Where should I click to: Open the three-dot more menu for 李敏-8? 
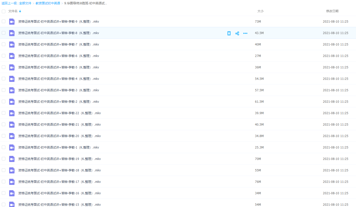point(245,33)
